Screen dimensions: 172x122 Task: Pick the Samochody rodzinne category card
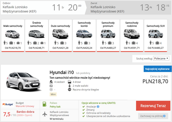point(132,36)
